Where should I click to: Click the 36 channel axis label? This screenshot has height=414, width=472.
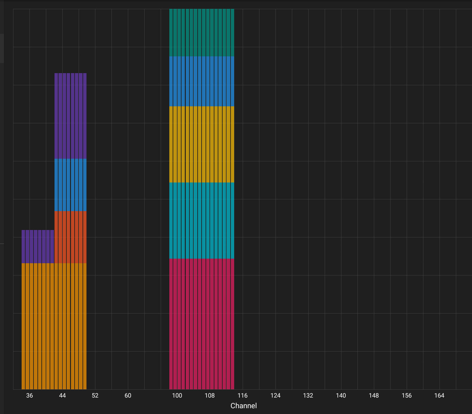click(30, 395)
